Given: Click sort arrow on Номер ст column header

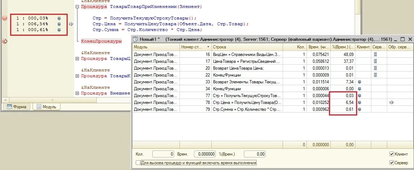Looking at the screenshot, I should 208,47.
